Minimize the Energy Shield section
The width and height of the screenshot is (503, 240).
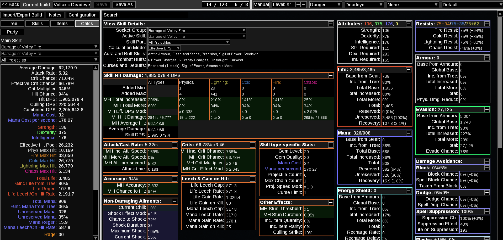click(x=409, y=191)
